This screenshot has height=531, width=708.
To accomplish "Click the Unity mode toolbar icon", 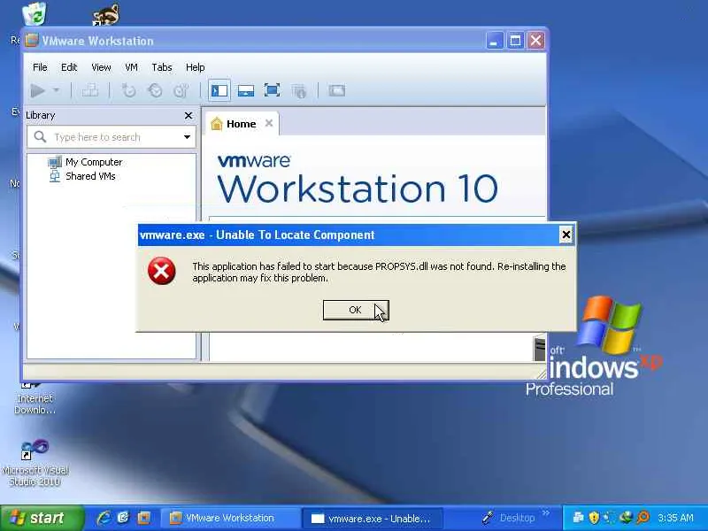I will click(x=299, y=91).
